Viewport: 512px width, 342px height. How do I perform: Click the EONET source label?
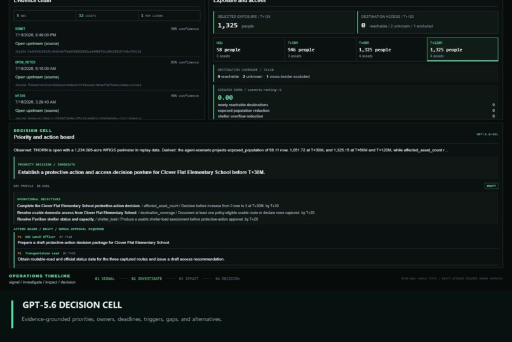coord(20,29)
